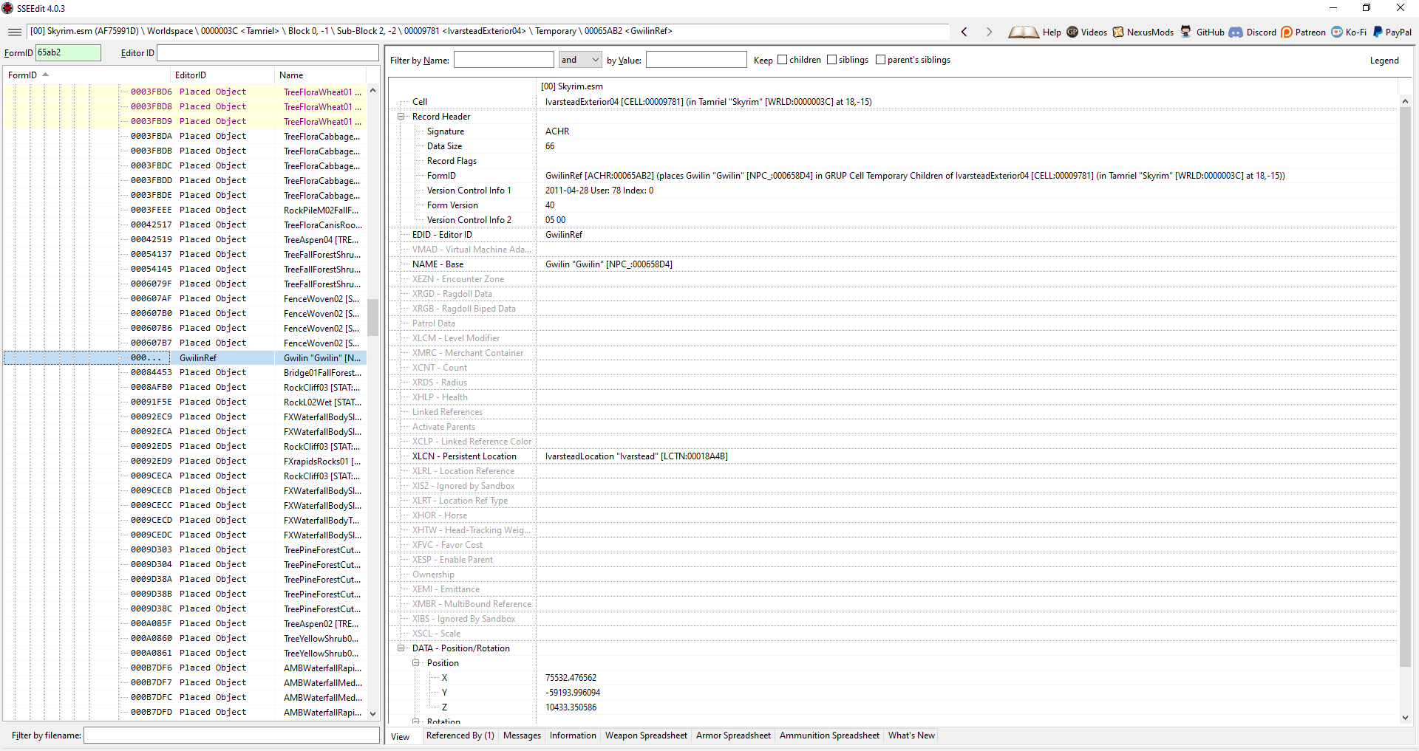Open Help book icon

(x=1024, y=32)
